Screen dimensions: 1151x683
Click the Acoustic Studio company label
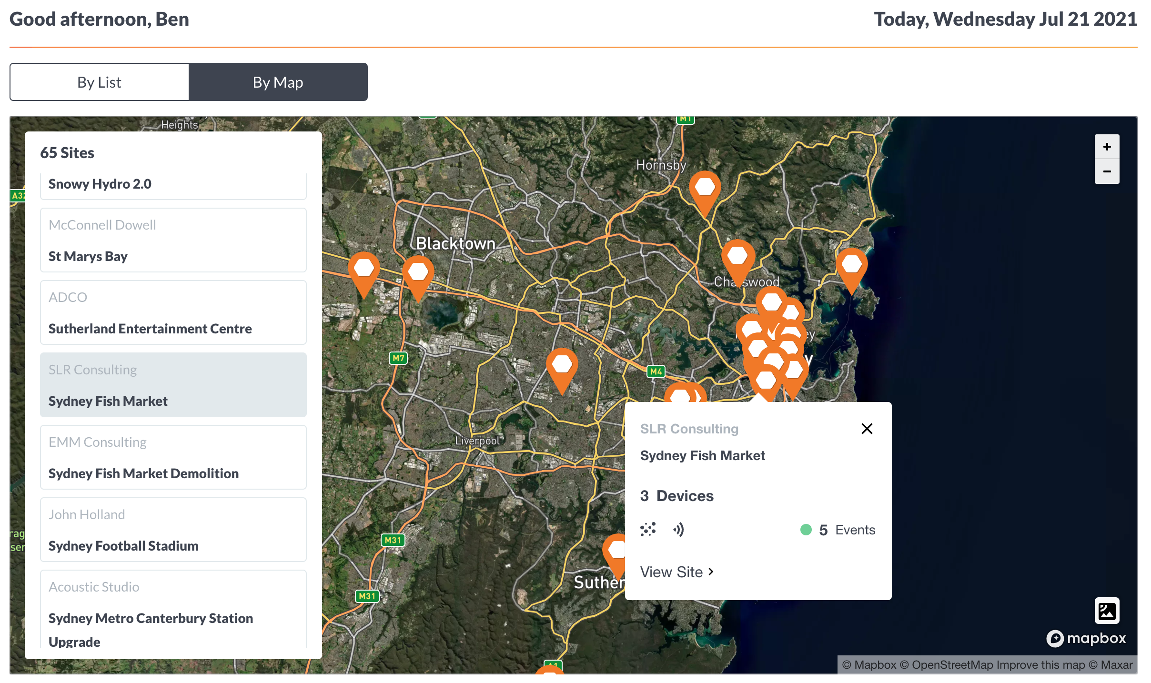tap(94, 587)
